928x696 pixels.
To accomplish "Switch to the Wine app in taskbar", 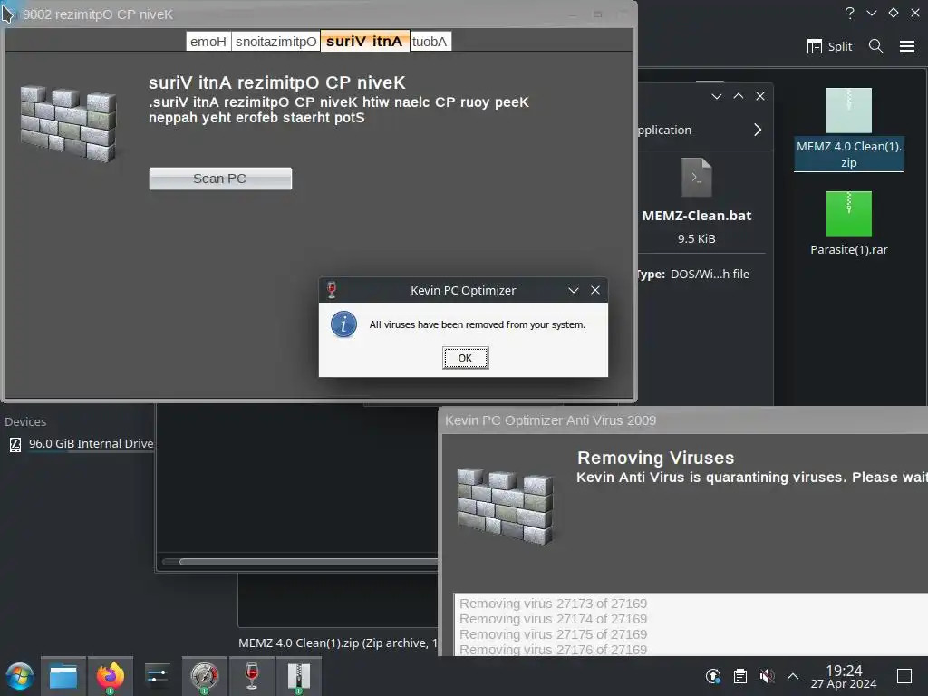I will tap(252, 676).
